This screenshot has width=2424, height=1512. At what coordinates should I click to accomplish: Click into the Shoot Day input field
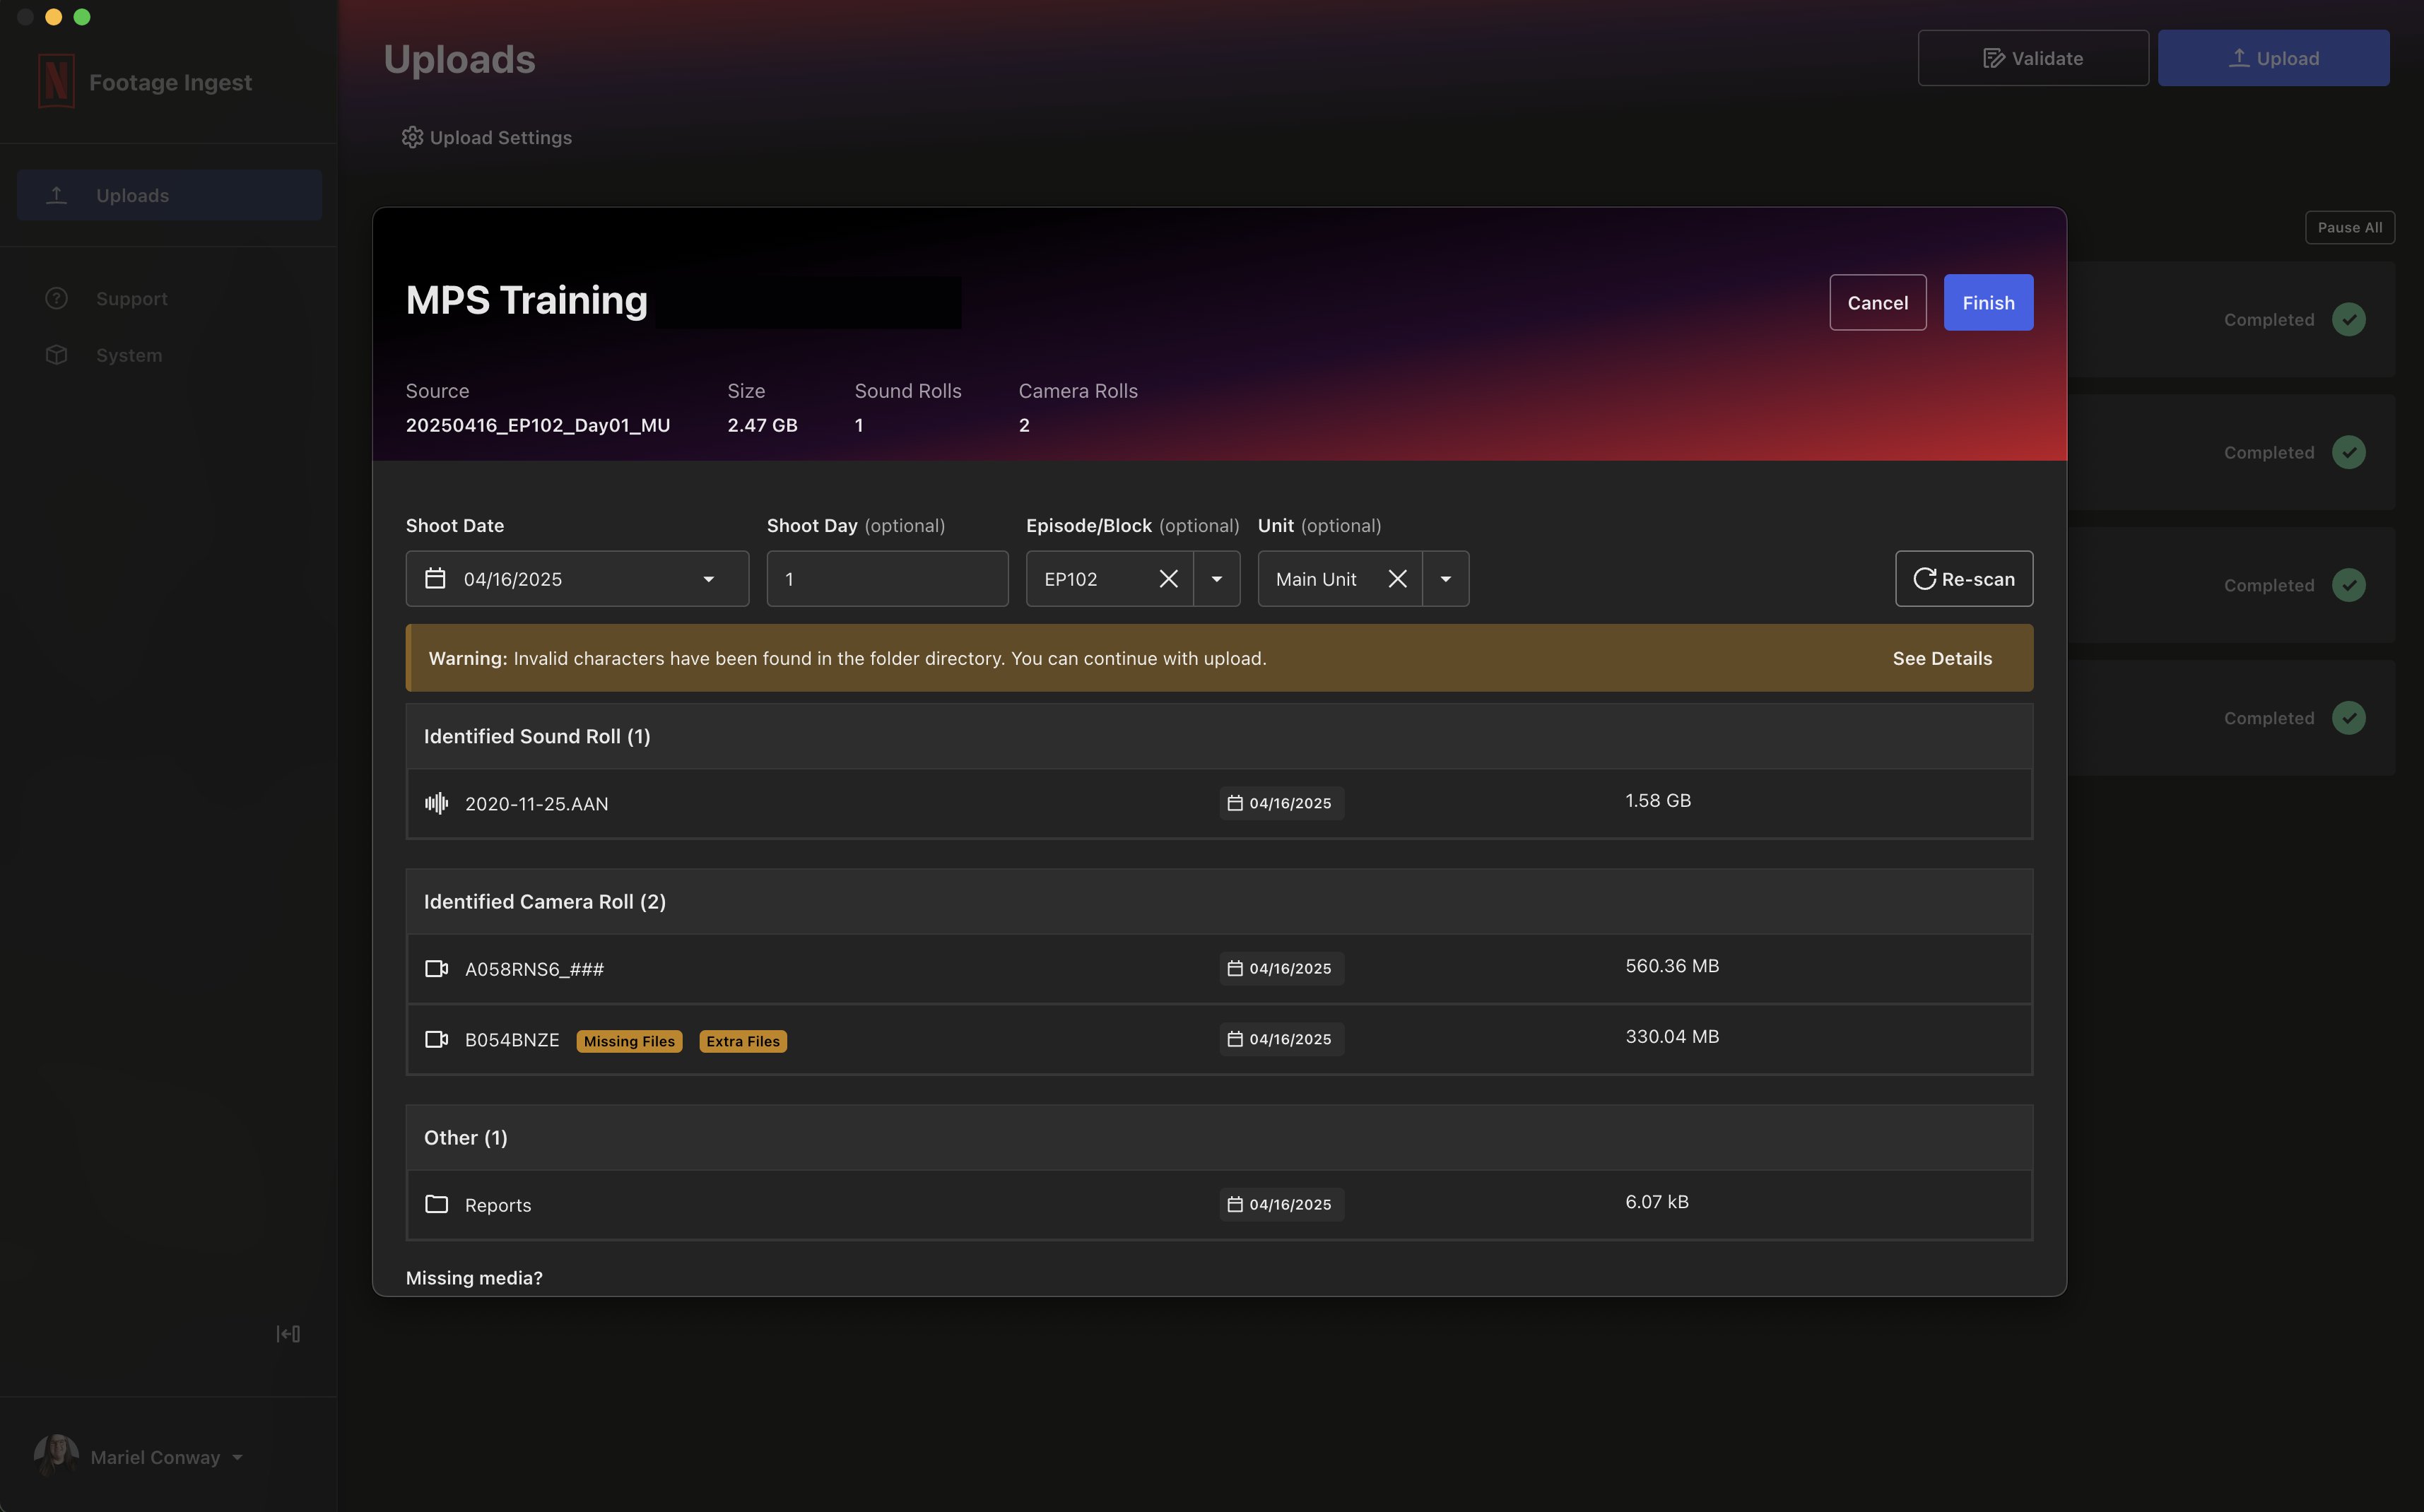pyautogui.click(x=887, y=578)
